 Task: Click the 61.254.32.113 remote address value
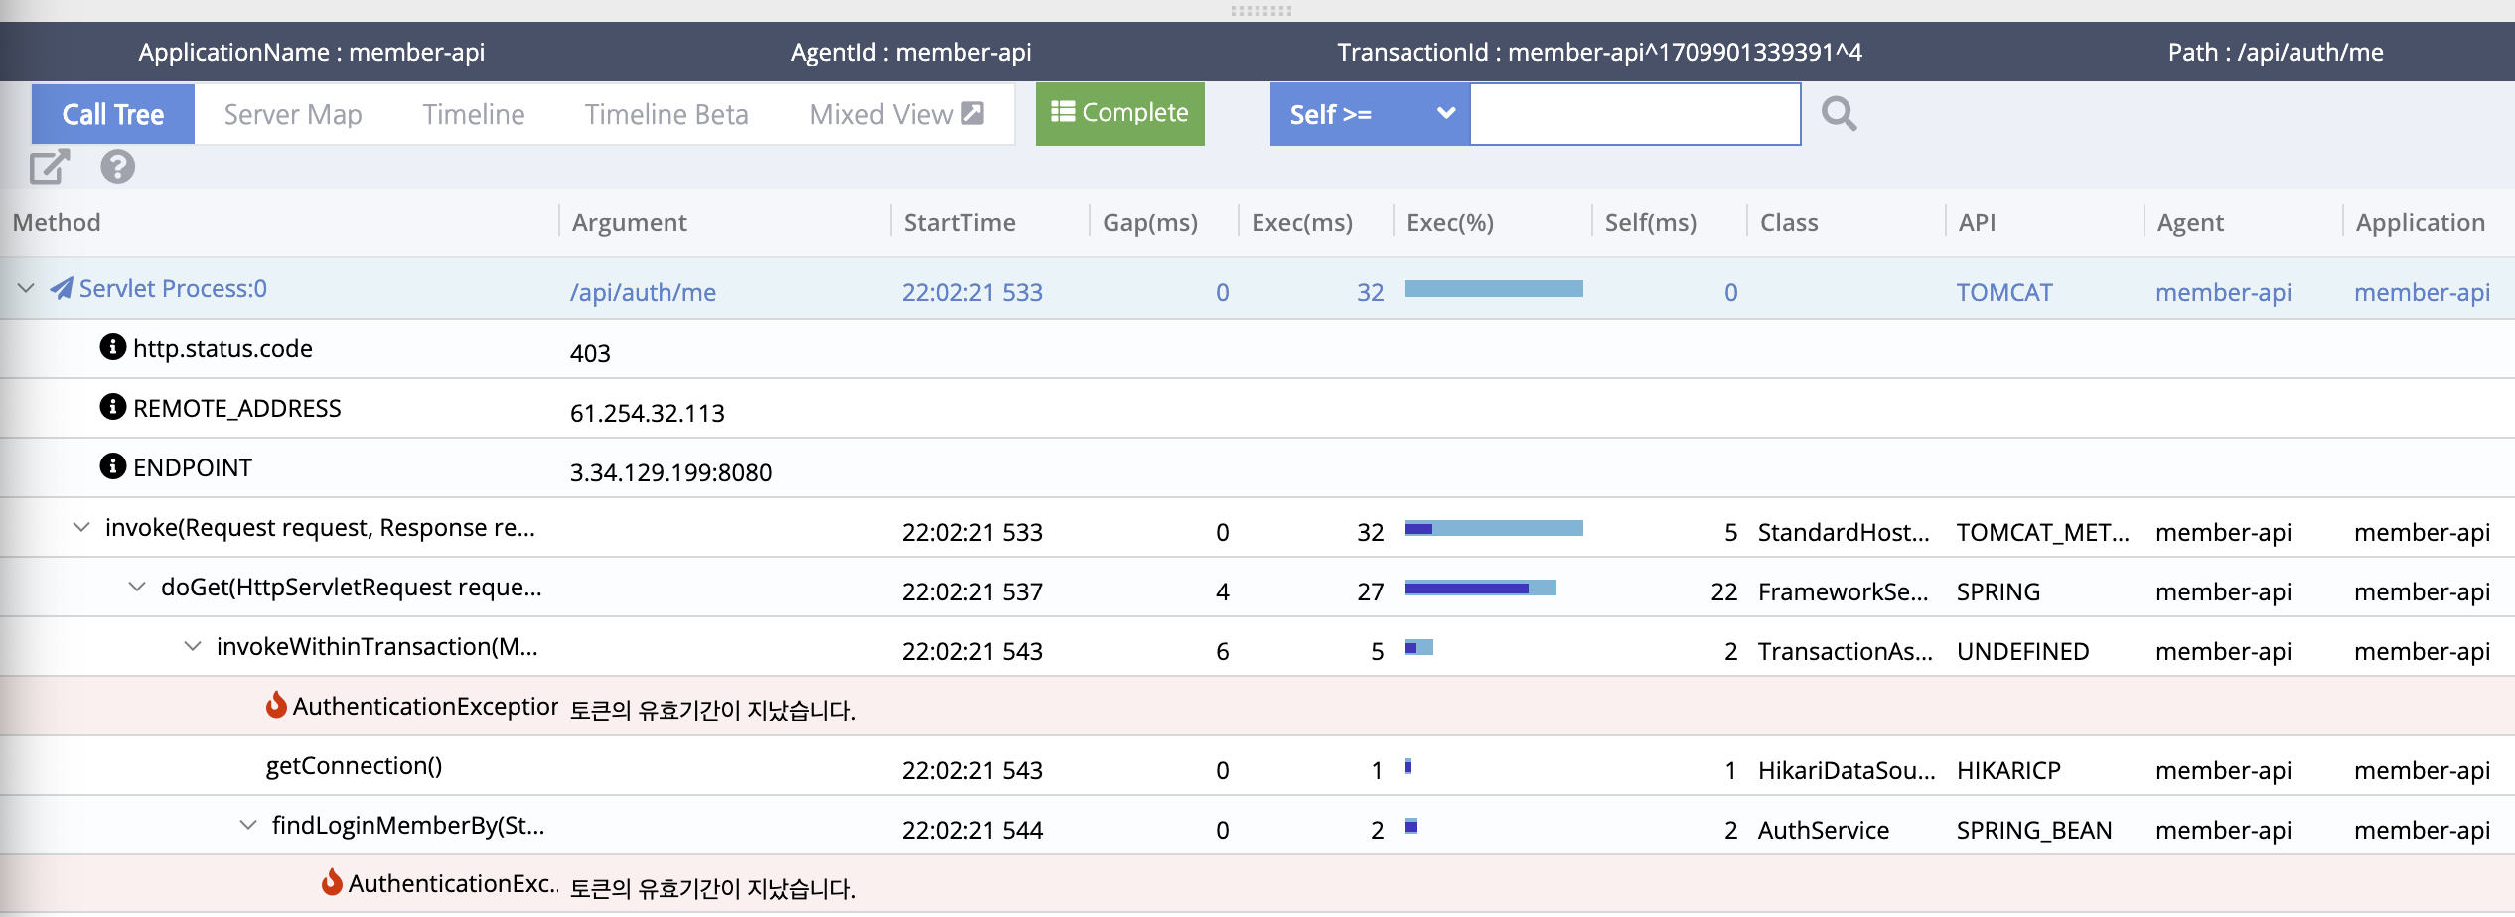648,413
